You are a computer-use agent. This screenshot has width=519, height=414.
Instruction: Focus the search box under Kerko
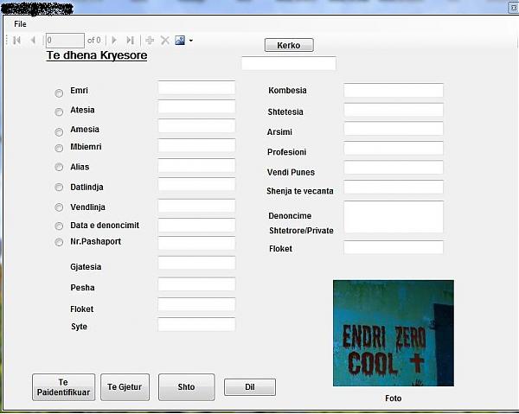[x=289, y=63]
